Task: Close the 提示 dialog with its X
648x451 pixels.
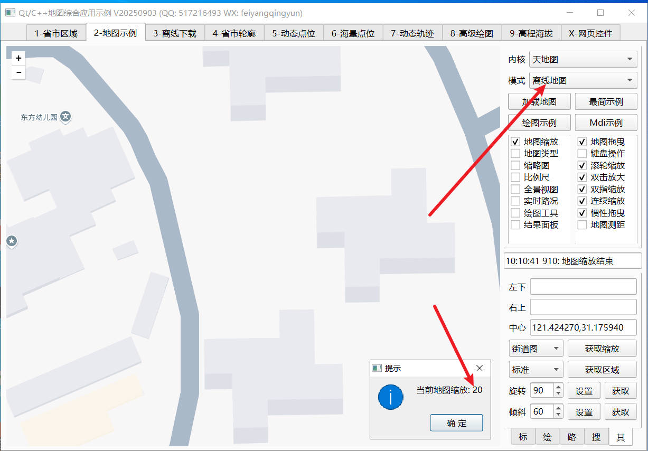Action: pos(479,368)
